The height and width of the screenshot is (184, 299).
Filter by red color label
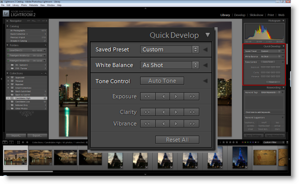(242, 142)
